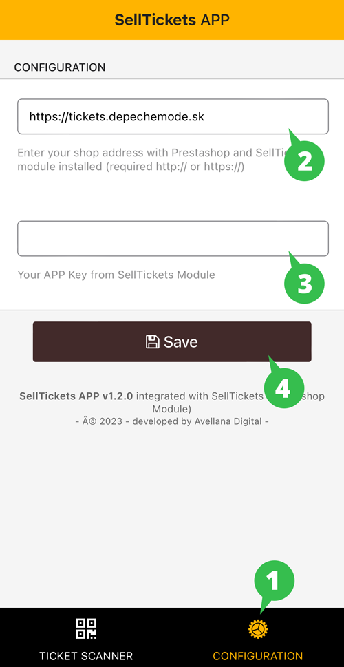Click the SellTickets APP v1.2.0 version text

point(76,396)
